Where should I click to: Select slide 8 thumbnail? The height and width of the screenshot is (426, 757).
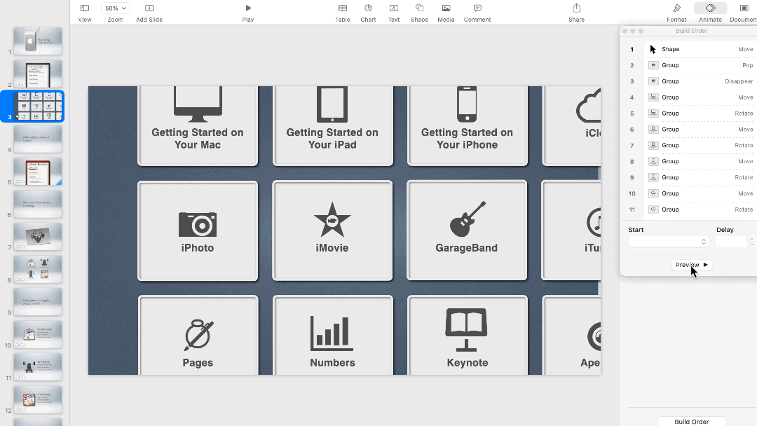(38, 269)
